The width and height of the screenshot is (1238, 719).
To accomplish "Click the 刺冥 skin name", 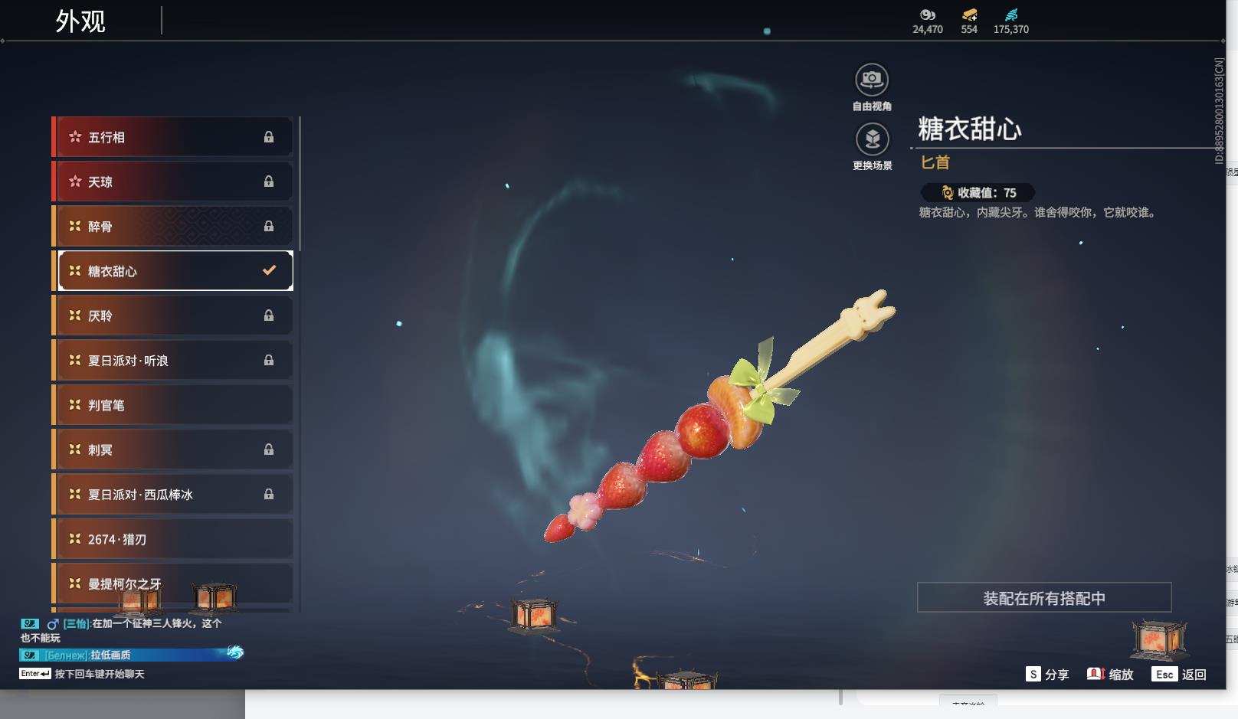I will (x=100, y=449).
